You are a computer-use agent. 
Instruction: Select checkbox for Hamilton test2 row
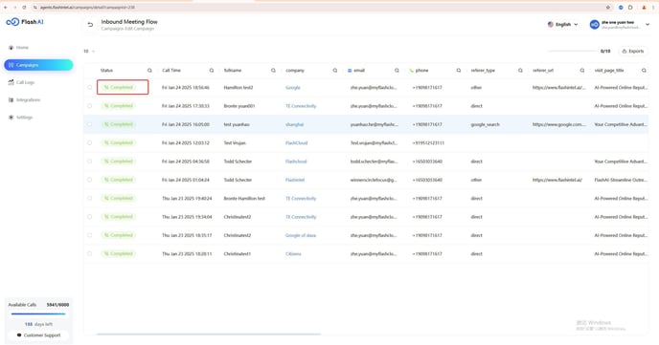pos(89,88)
